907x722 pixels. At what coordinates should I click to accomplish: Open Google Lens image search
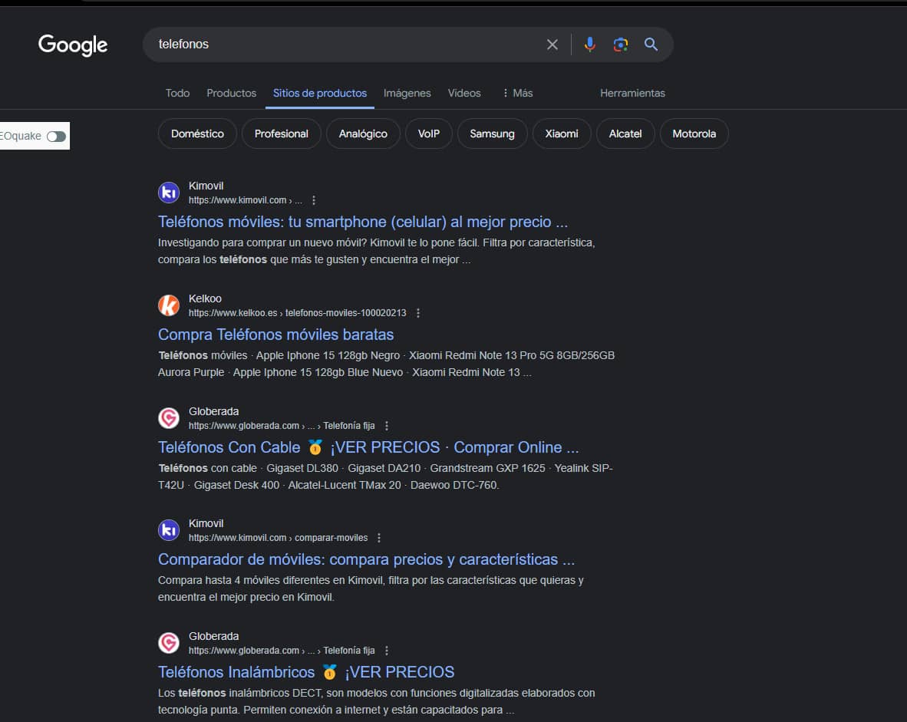pyautogui.click(x=621, y=45)
